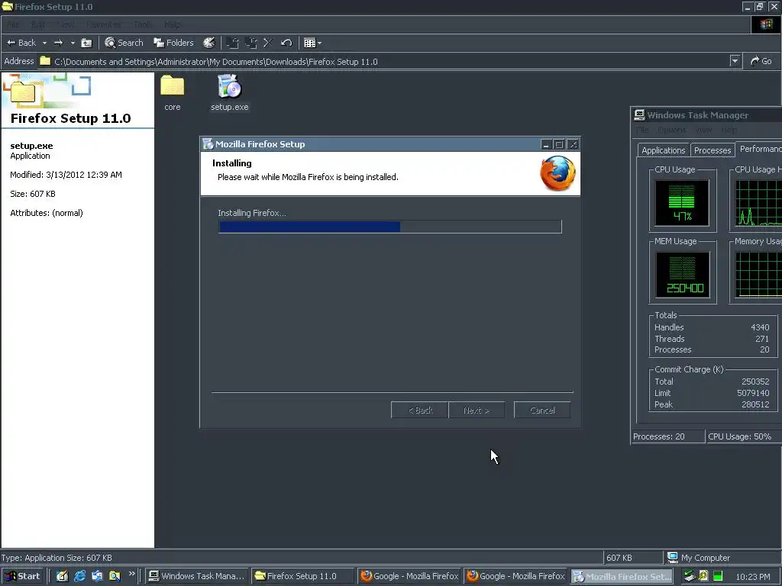Open Task Manager Options menu

[672, 130]
